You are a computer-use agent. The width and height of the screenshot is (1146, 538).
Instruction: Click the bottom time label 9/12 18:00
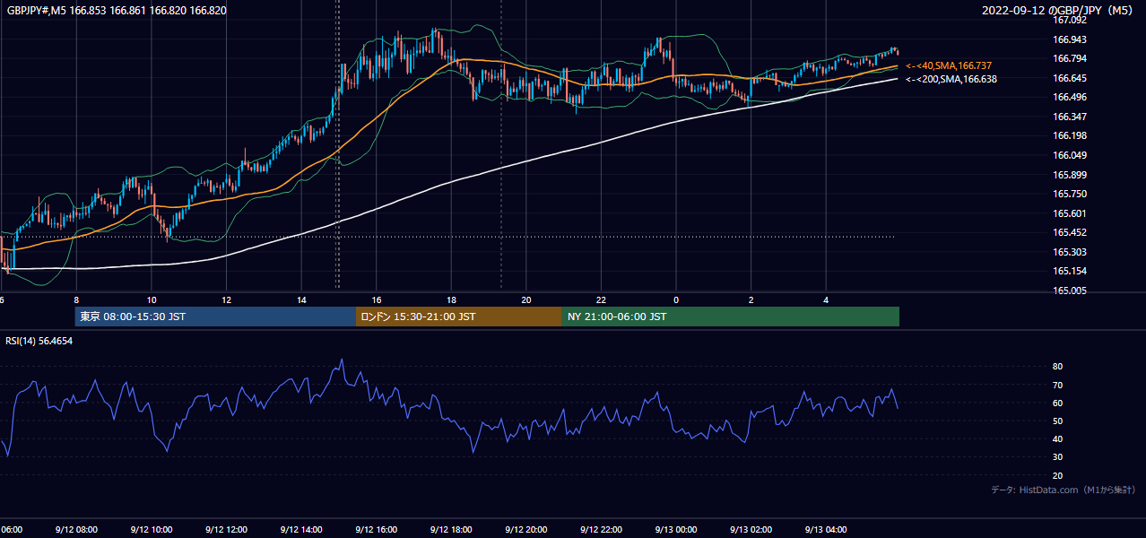pos(451,530)
